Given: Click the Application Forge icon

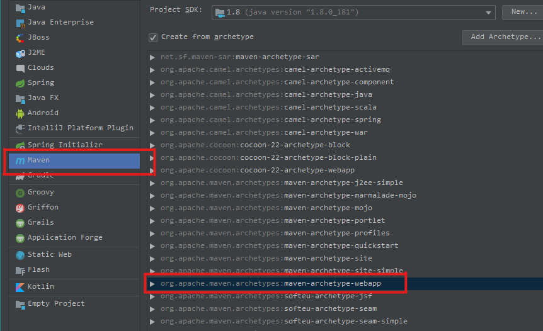Looking at the screenshot, I should pos(20,238).
